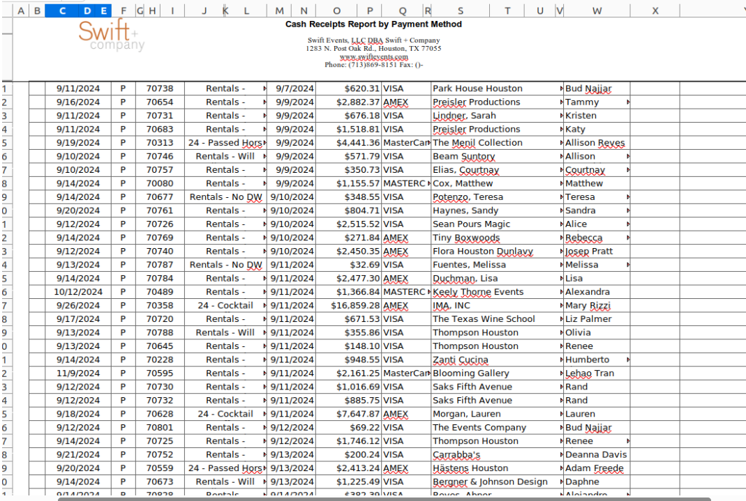Image resolution: width=746 pixels, height=501 pixels.
Task: Select cell Liz Palmer
Action: pos(597,318)
